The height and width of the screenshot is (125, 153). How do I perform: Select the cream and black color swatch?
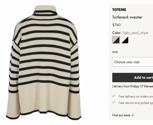point(125,40)
